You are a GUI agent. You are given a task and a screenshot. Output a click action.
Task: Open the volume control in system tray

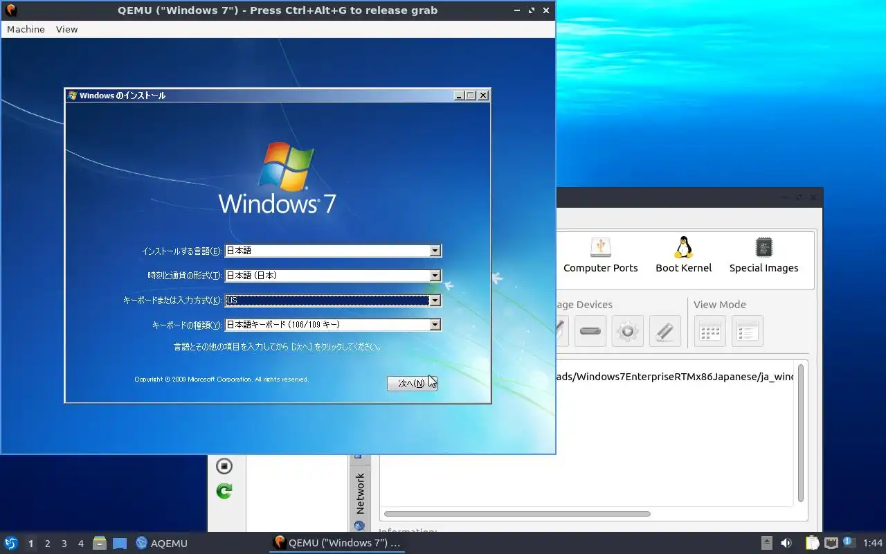786,544
